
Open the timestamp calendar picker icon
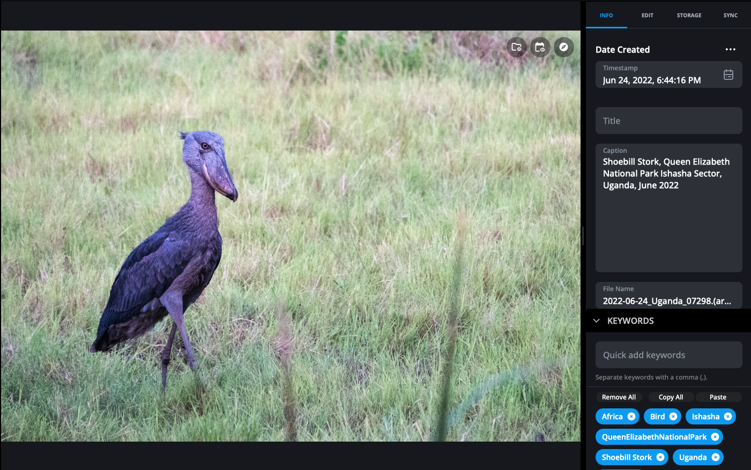click(x=728, y=74)
